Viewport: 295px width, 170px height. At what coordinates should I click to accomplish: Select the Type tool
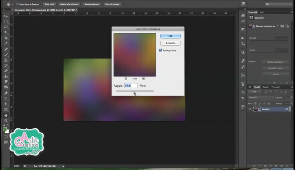pyautogui.click(x=6, y=98)
